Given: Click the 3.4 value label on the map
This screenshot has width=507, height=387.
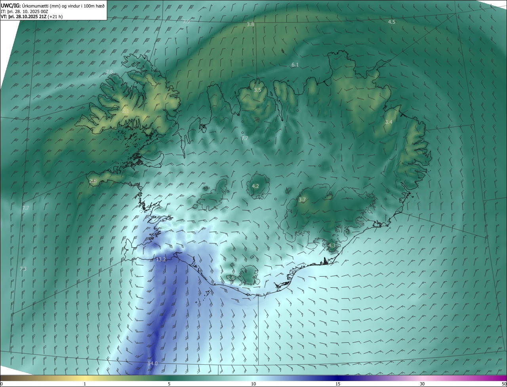Looking at the screenshot, I should click(389, 122).
